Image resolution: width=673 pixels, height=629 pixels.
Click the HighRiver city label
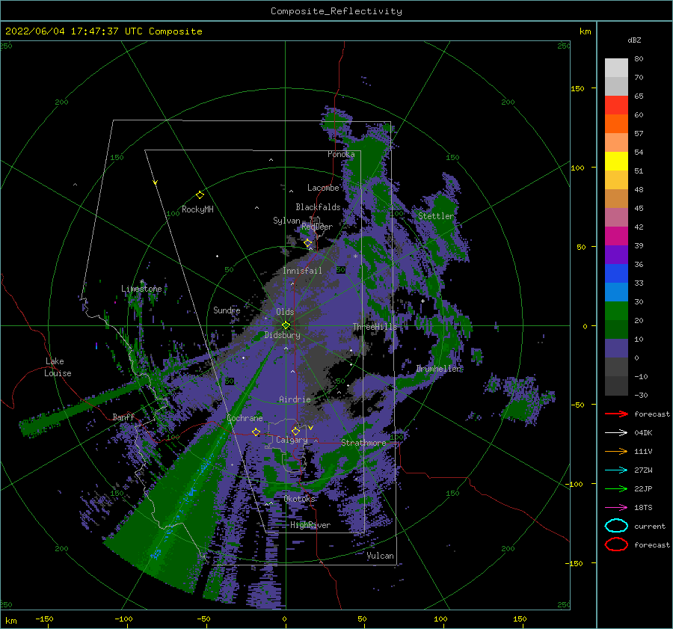310,525
